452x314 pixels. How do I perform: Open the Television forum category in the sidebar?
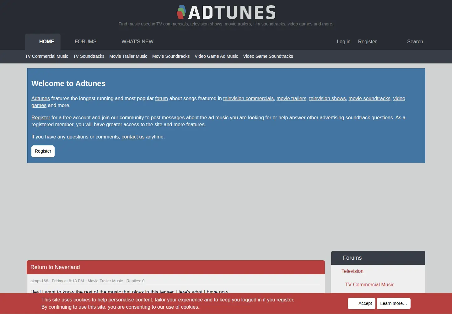[352, 271]
